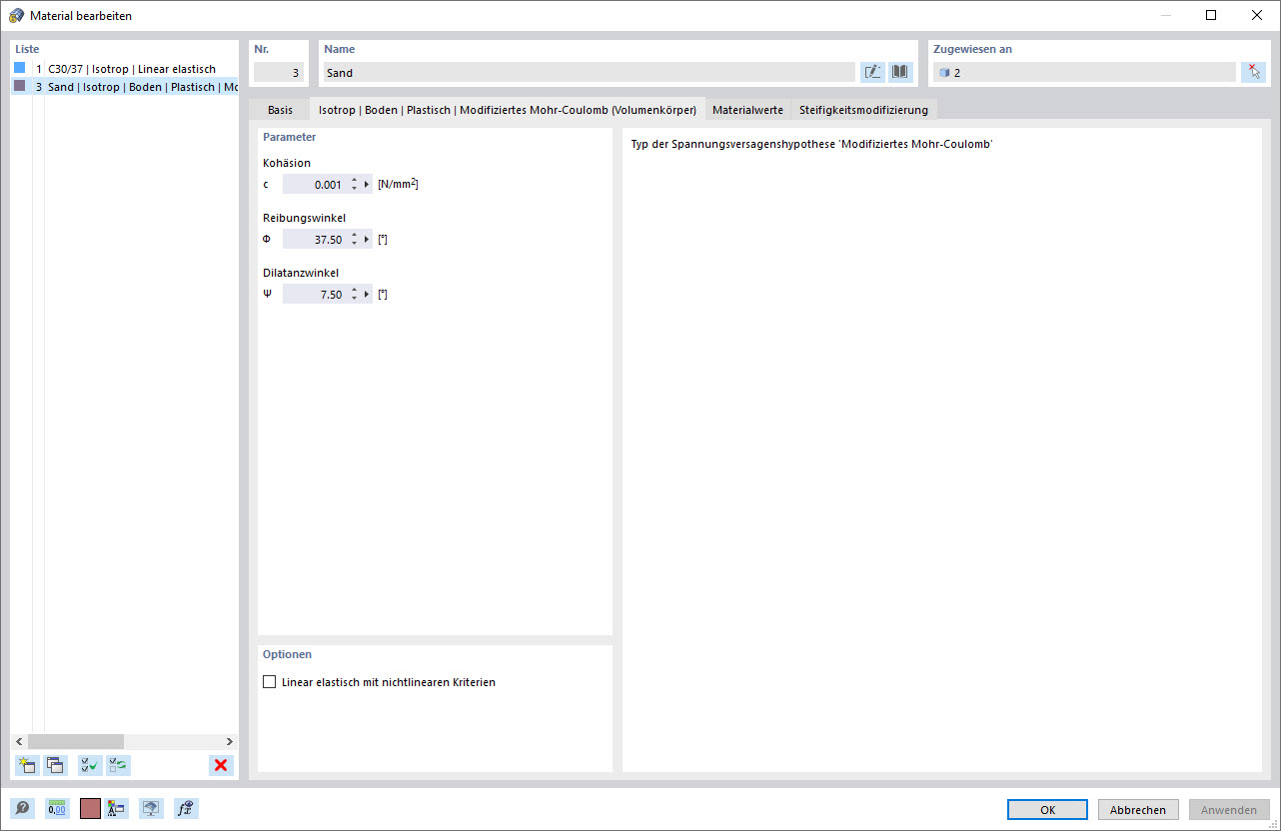Click the Parameter section heading

(x=289, y=137)
